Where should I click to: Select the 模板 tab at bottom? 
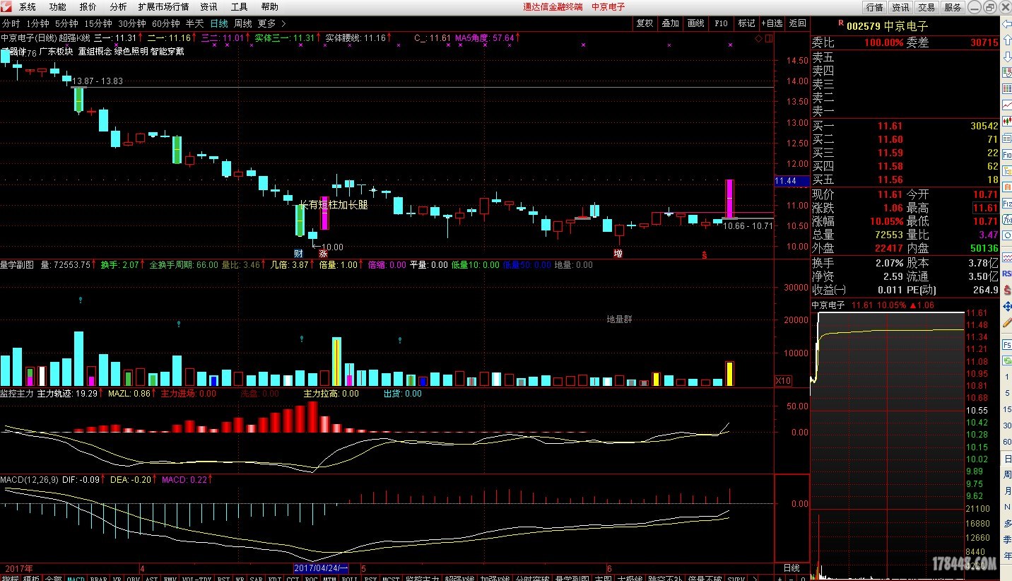pos(31,579)
